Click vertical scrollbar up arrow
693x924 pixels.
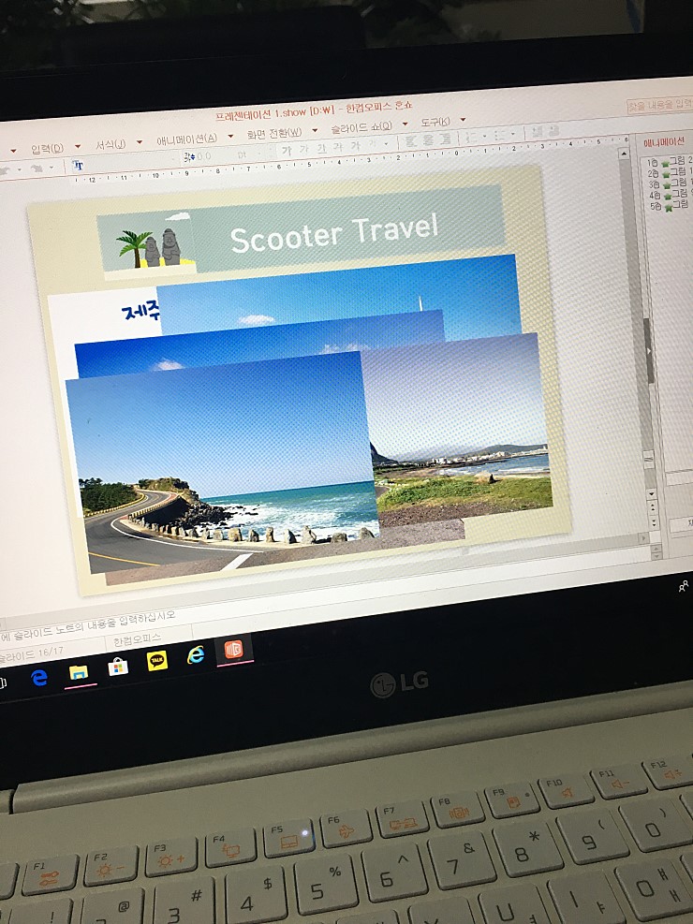[624, 154]
